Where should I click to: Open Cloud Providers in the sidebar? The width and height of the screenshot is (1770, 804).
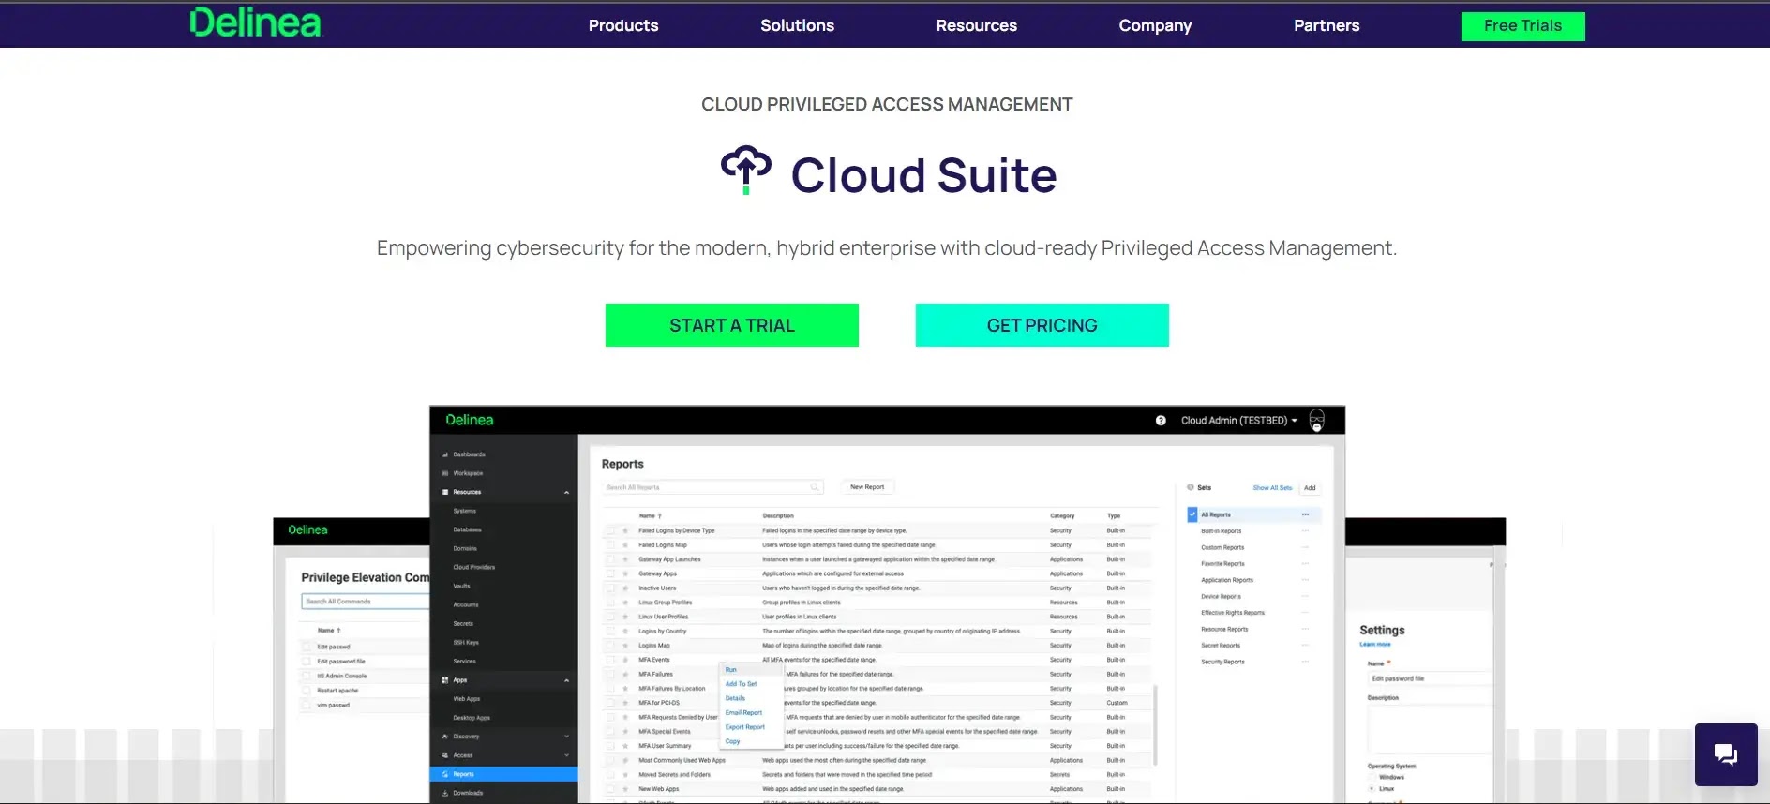(474, 567)
